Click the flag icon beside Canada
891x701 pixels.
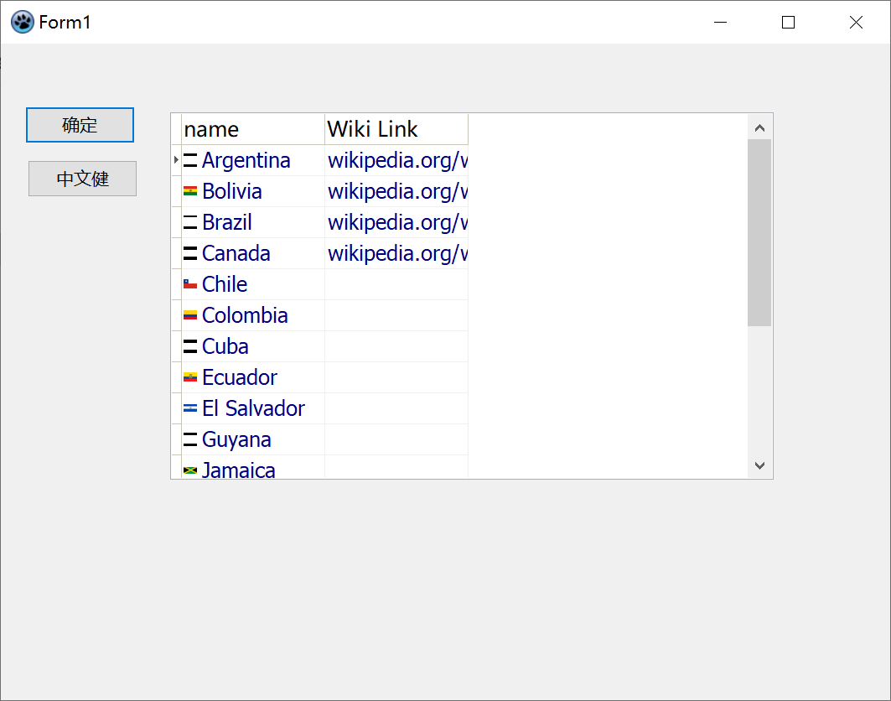(190, 253)
